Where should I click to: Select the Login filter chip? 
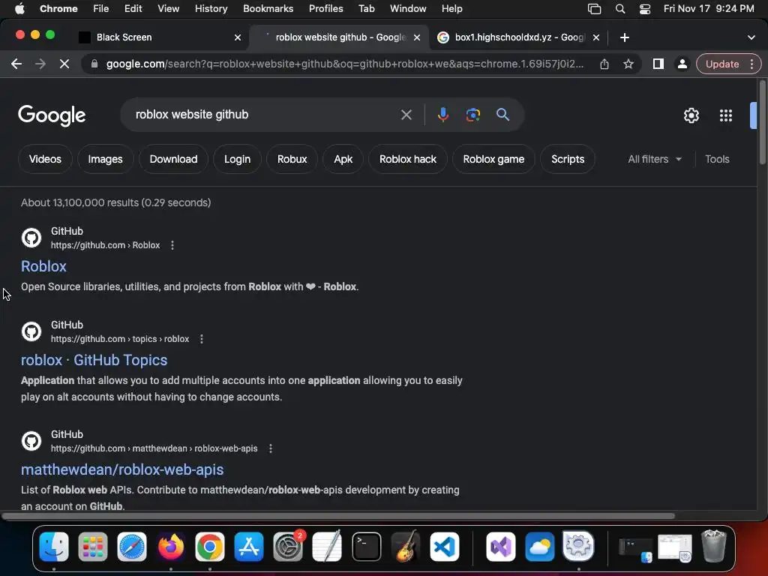tap(237, 159)
